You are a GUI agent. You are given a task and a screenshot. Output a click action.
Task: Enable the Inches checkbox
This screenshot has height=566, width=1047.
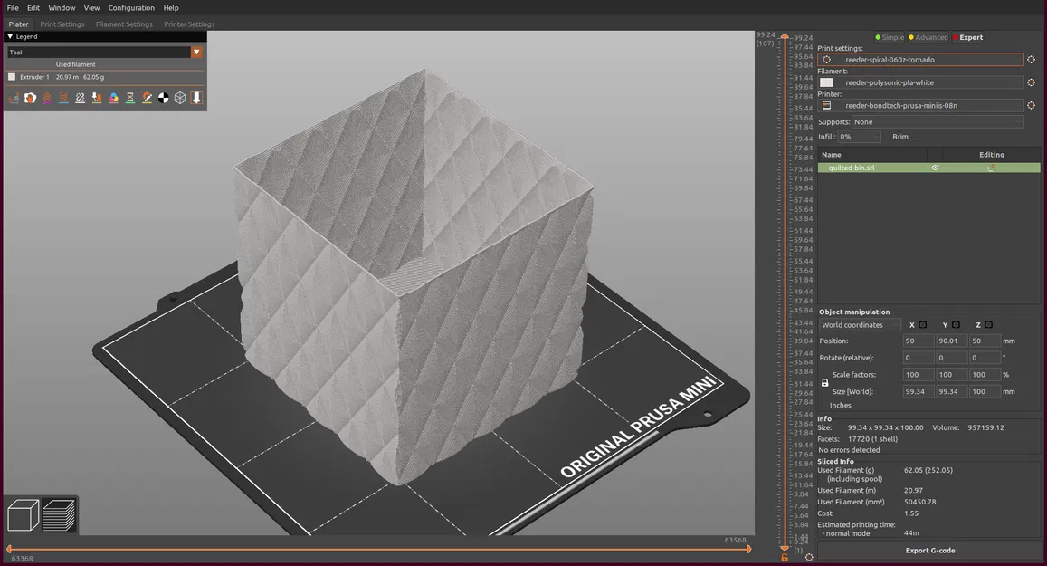click(824, 405)
